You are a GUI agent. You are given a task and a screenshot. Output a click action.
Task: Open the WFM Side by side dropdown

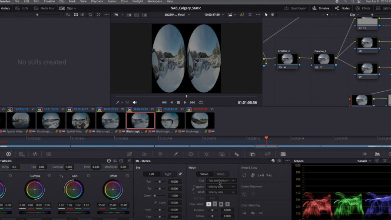point(221,192)
